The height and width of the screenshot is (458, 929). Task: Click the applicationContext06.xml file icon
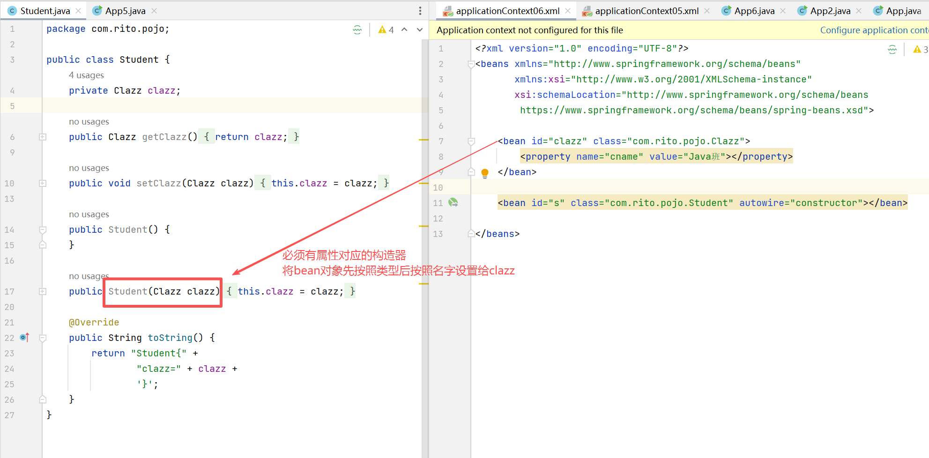tap(448, 11)
